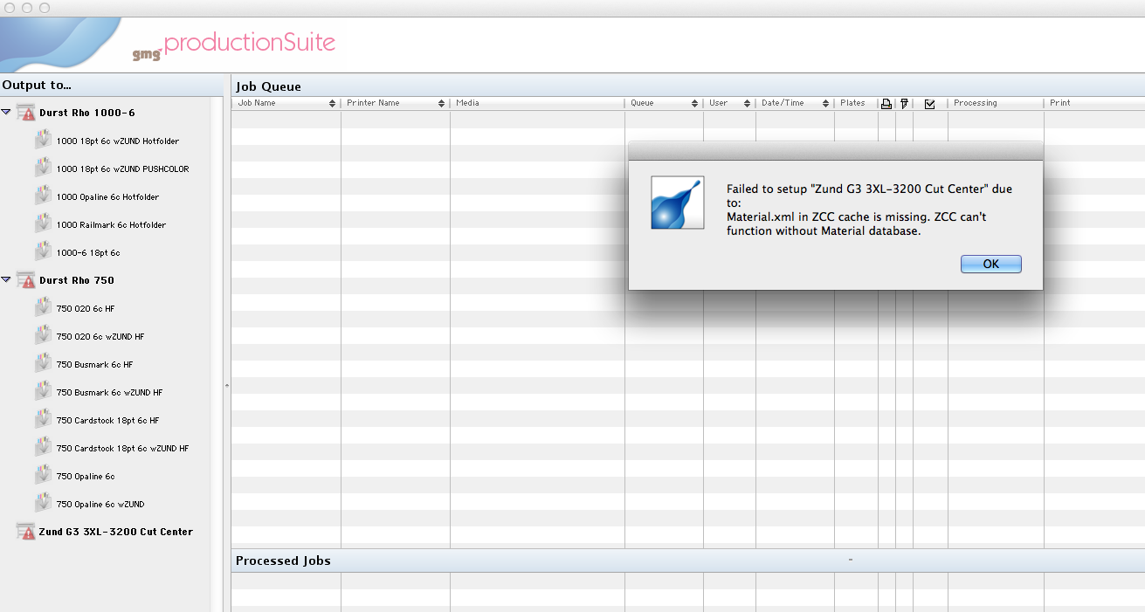Collapse the Durst Rho 1000-6 tree
The height and width of the screenshot is (612, 1145).
(6, 113)
